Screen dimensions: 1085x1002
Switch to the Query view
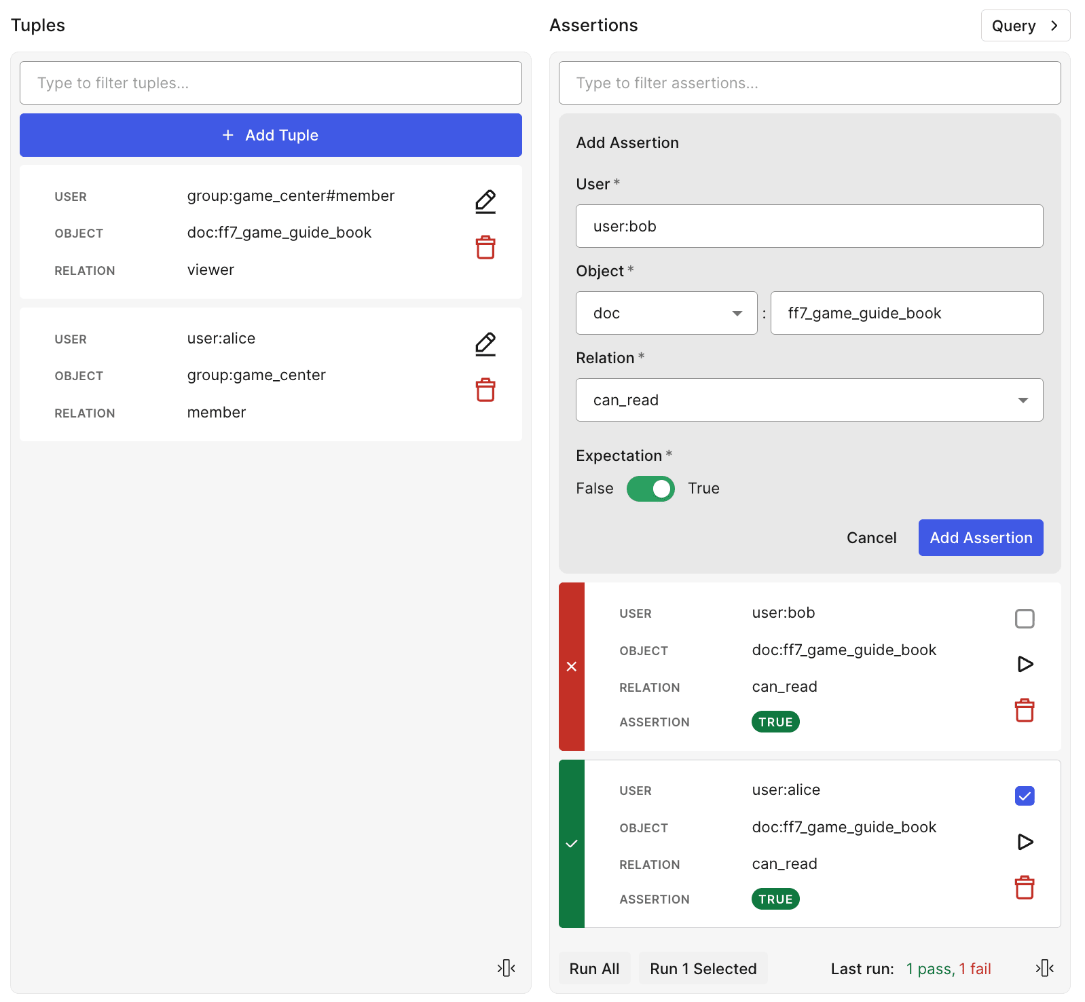click(x=1025, y=26)
